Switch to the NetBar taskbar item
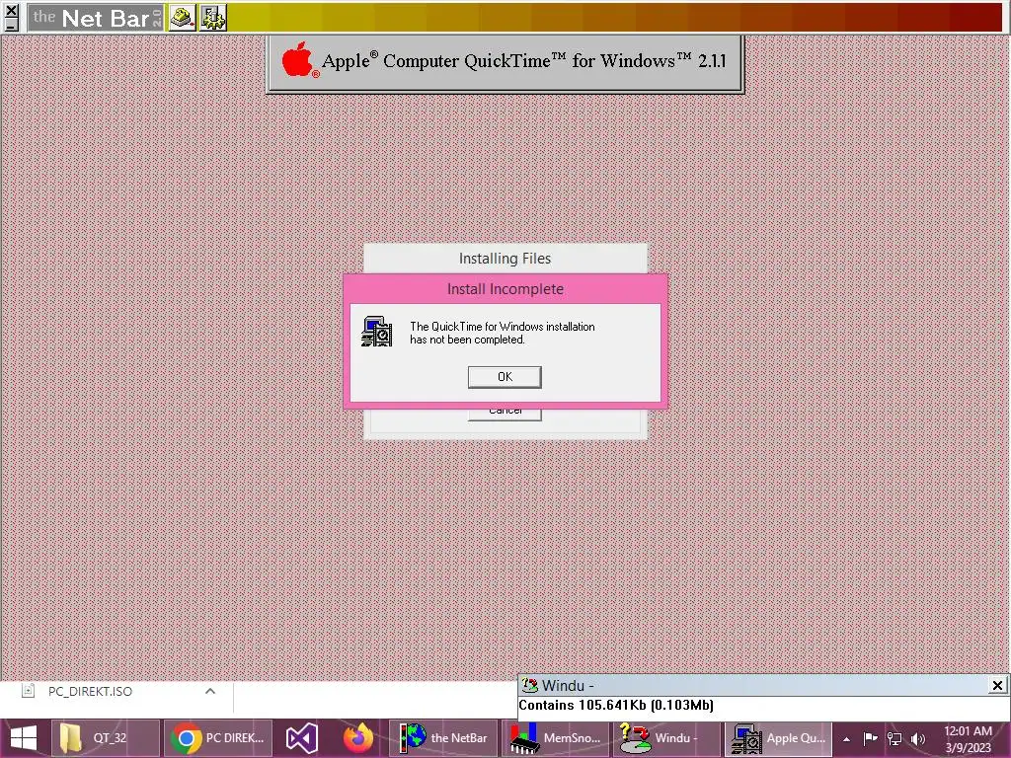 point(443,738)
